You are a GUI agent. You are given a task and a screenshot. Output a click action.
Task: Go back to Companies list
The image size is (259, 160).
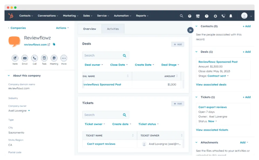point(17,28)
